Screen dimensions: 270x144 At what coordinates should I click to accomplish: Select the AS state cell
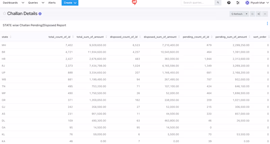click(x=3, y=114)
